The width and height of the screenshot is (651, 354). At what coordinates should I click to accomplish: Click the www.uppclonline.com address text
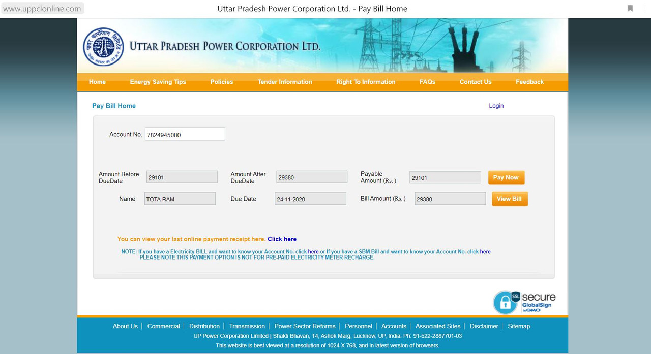pyautogui.click(x=42, y=9)
